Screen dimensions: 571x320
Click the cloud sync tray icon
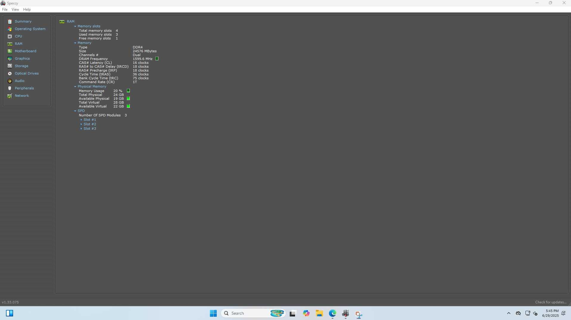pyautogui.click(x=518, y=313)
